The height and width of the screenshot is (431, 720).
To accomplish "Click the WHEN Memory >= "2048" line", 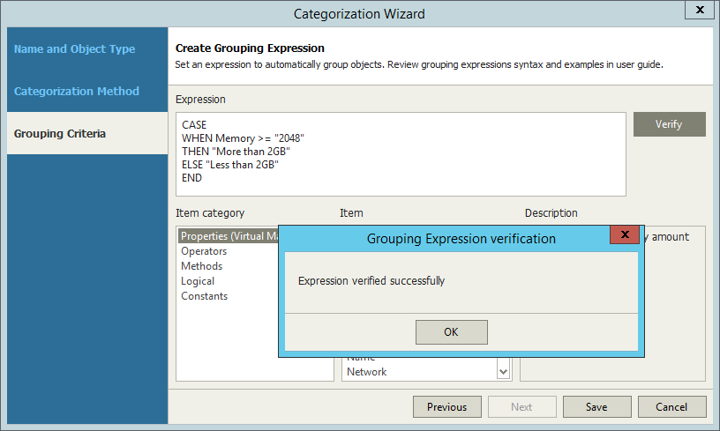I will click(x=243, y=138).
